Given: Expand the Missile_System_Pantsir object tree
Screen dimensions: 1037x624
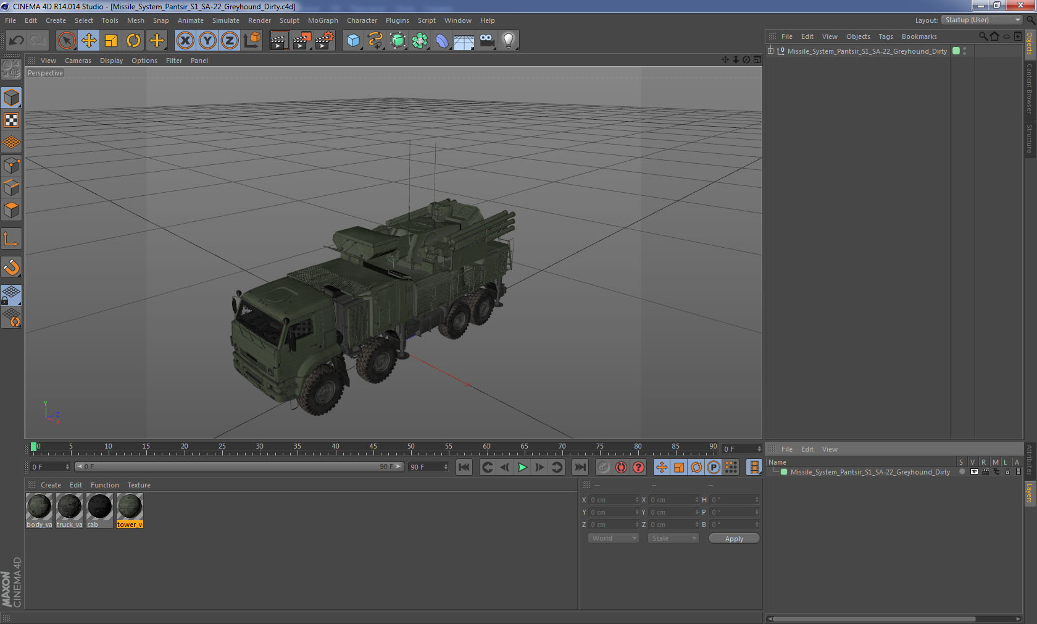Looking at the screenshot, I should pyautogui.click(x=771, y=51).
